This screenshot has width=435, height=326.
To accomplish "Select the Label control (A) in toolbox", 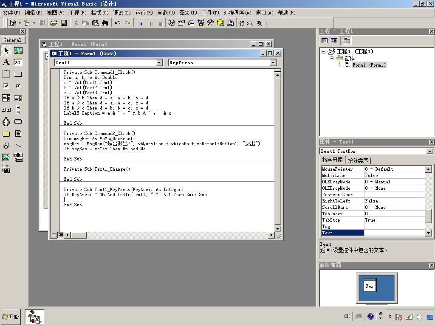I will 6,62.
